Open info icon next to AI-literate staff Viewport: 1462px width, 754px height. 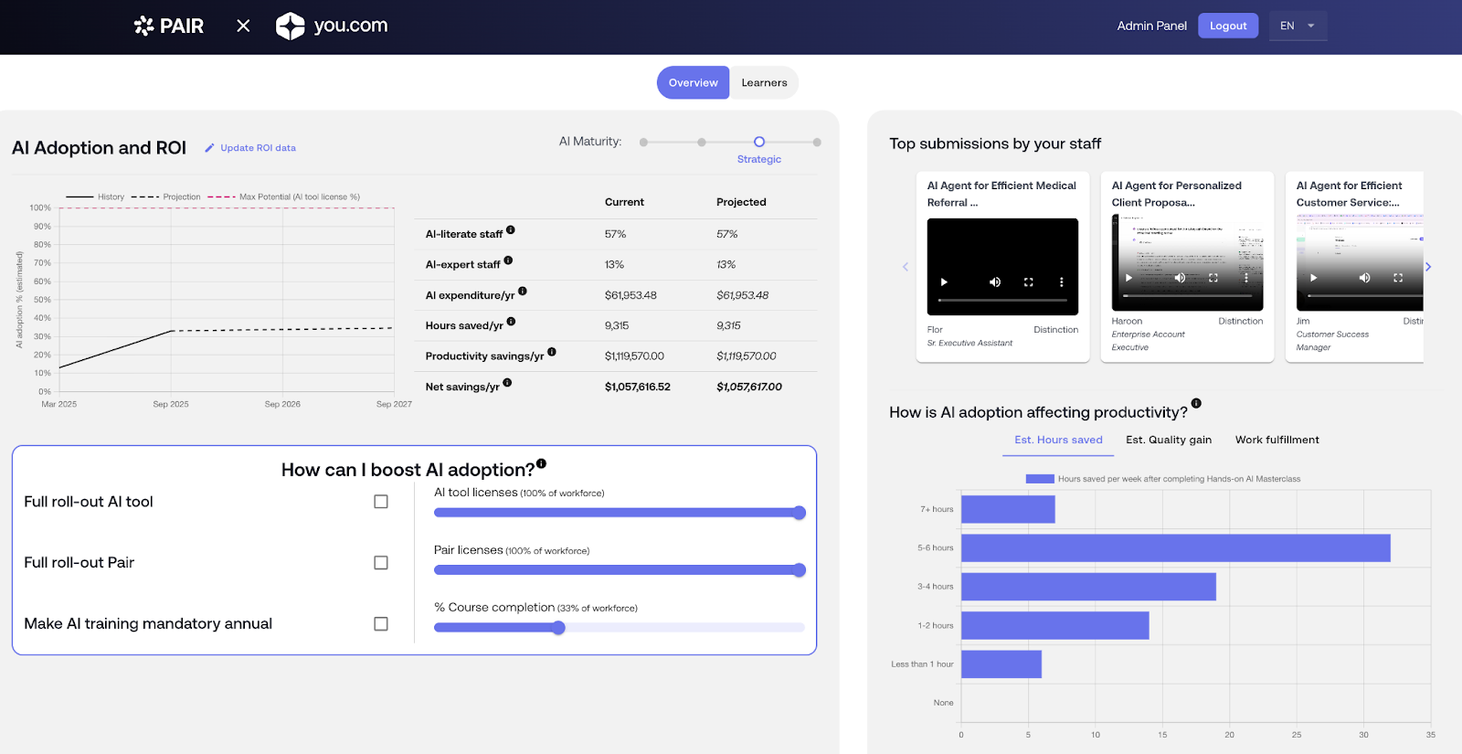tap(511, 230)
